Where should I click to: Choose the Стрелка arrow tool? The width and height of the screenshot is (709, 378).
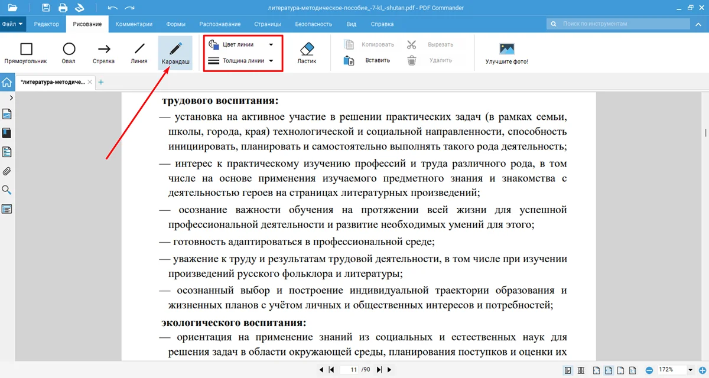104,53
